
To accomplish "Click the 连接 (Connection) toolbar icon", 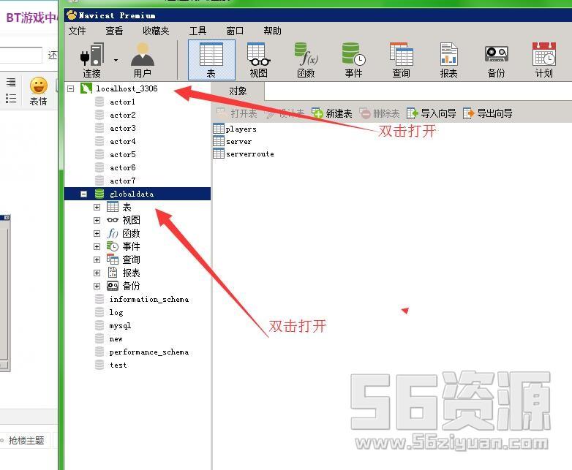I will pyautogui.click(x=92, y=58).
